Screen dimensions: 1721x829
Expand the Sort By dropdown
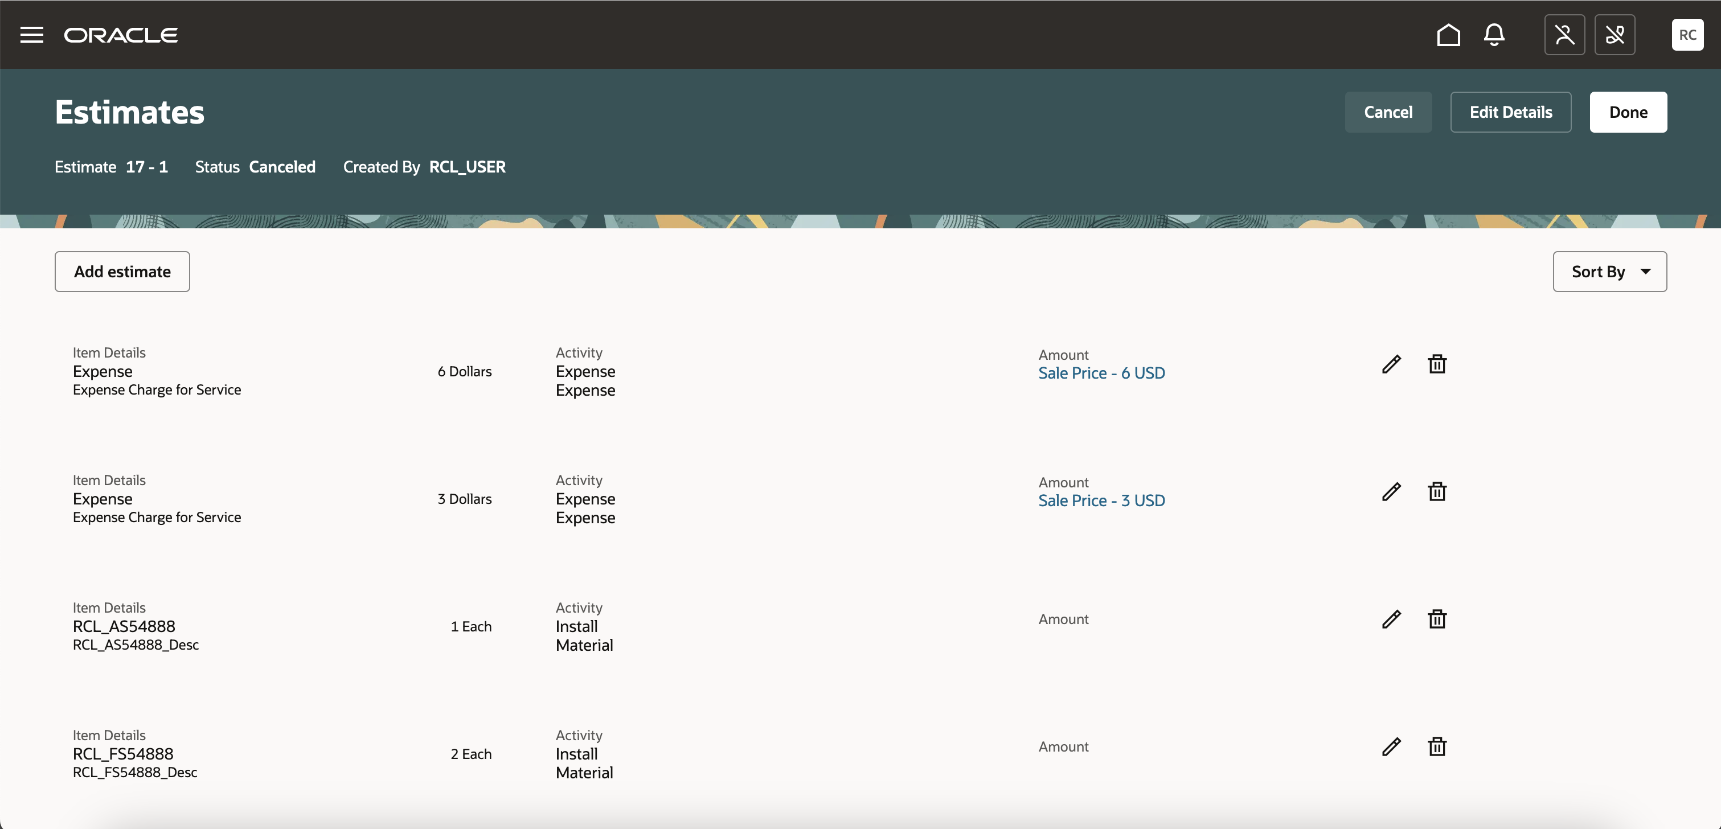pos(1609,272)
